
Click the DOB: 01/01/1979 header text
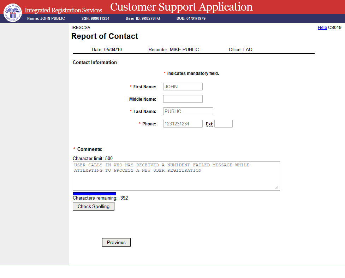click(191, 18)
